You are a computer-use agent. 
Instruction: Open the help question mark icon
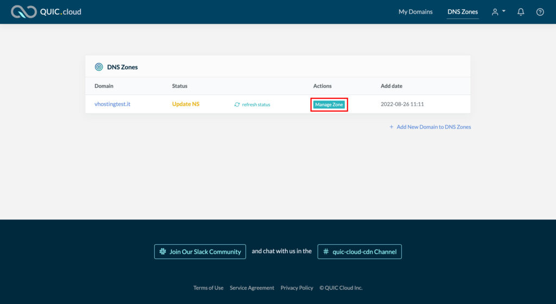pyautogui.click(x=540, y=12)
